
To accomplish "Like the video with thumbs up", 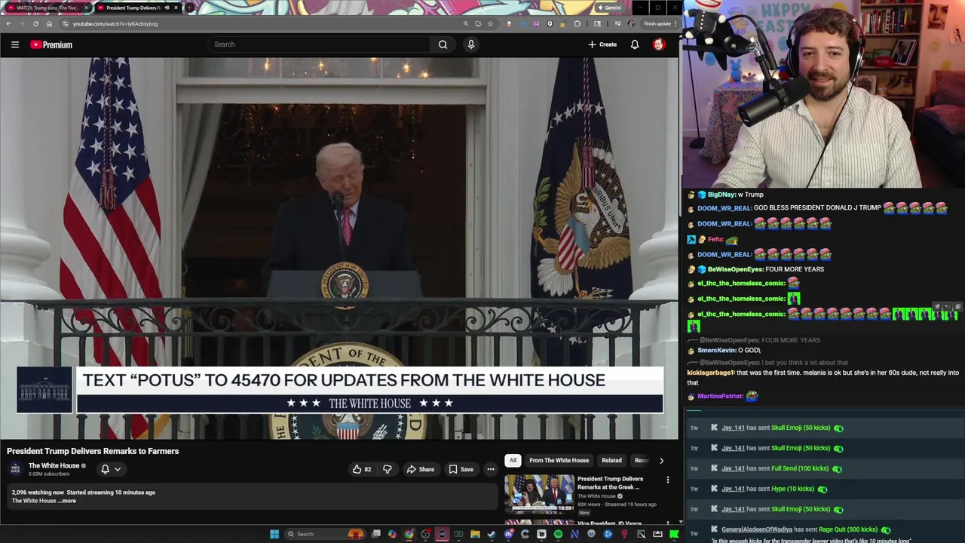I will click(362, 469).
